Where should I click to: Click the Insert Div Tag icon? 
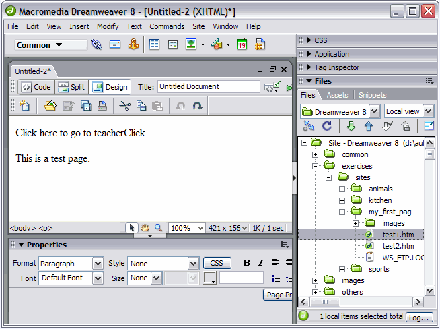click(173, 44)
